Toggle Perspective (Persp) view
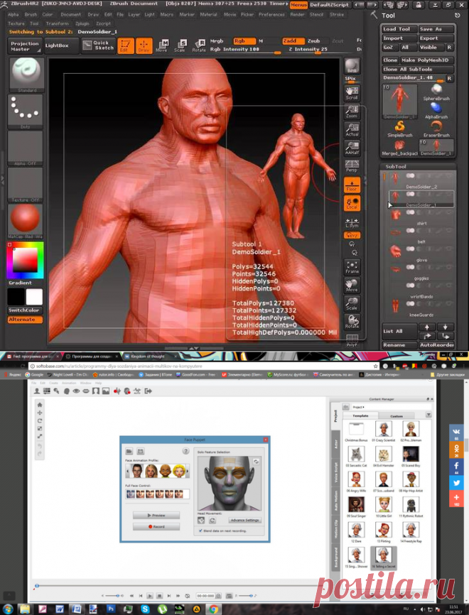This screenshot has width=469, height=615. pos(352,166)
